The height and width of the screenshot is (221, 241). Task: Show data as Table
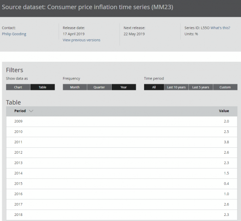pyautogui.click(x=42, y=87)
